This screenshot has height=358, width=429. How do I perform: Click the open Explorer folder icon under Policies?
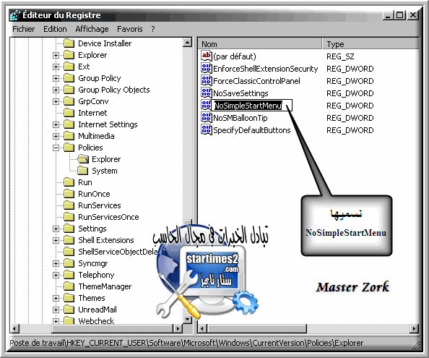[x=82, y=159]
